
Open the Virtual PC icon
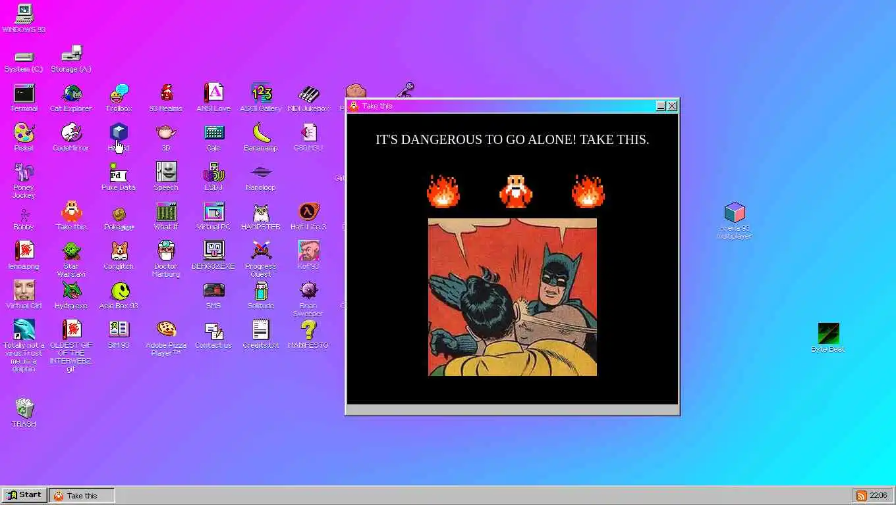tap(213, 216)
